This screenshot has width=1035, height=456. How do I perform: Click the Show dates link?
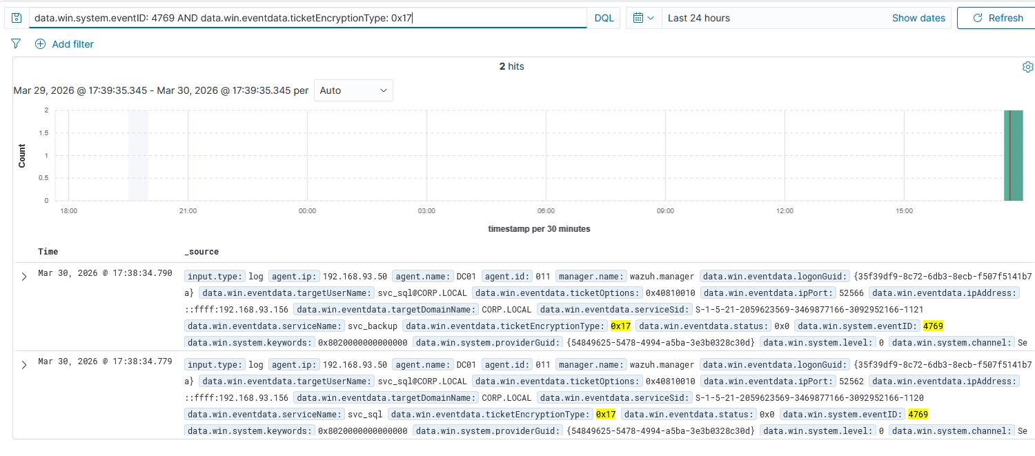pos(918,18)
